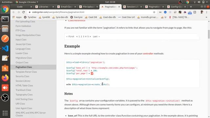Open the text editor dock icon
The width and height of the screenshot is (210, 118).
(5, 58)
